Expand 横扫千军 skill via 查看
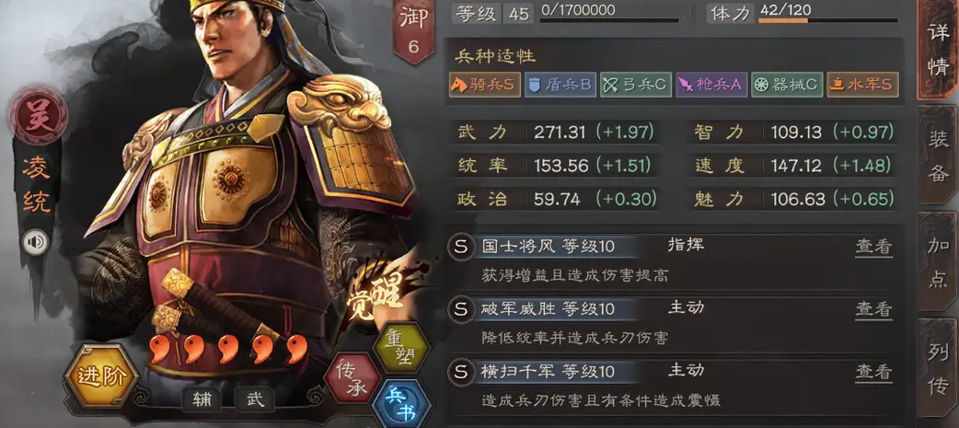Image resolution: width=959 pixels, height=428 pixels. pyautogui.click(x=873, y=372)
